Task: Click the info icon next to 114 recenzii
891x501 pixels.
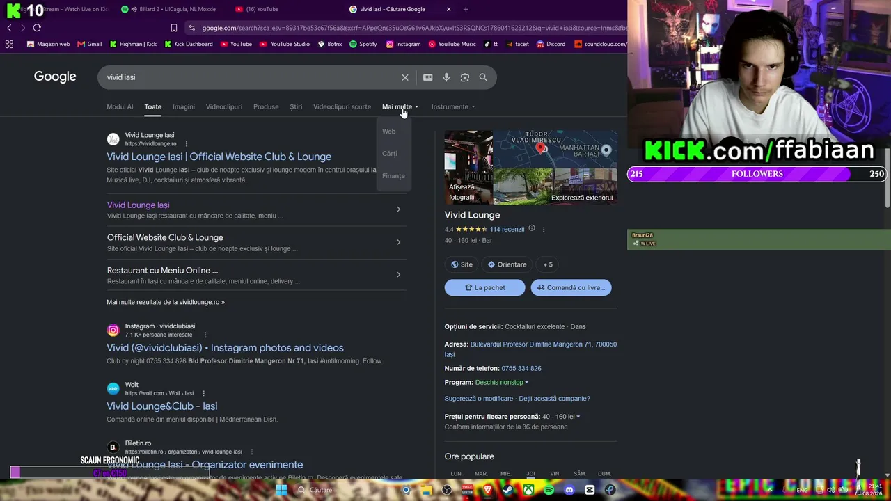Action: pos(532,229)
